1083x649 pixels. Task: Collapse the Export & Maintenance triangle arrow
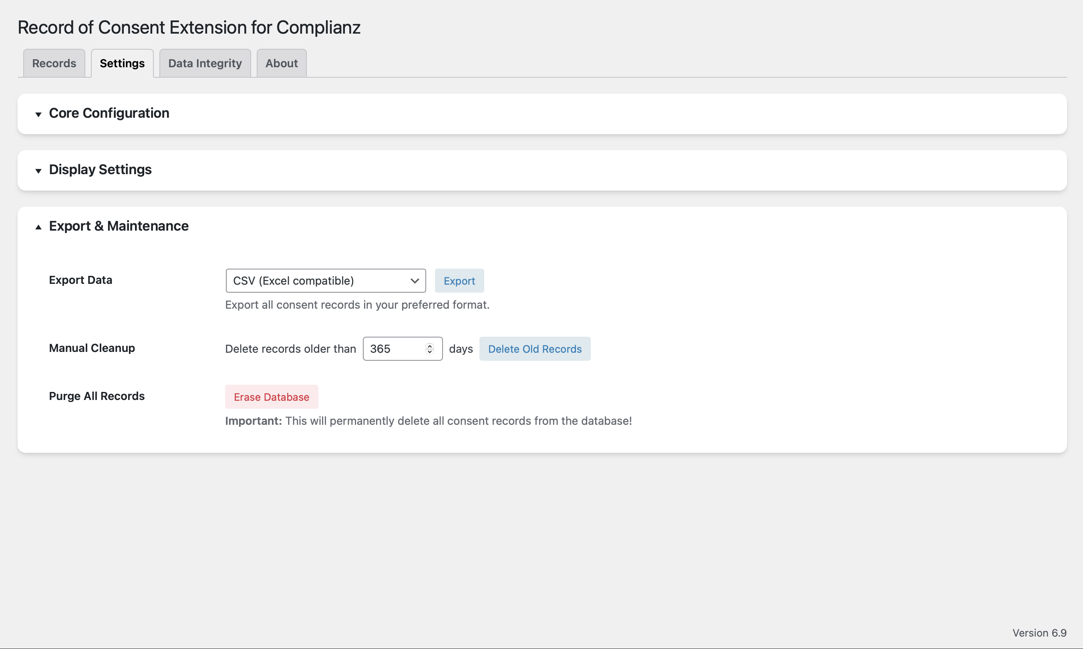point(38,227)
